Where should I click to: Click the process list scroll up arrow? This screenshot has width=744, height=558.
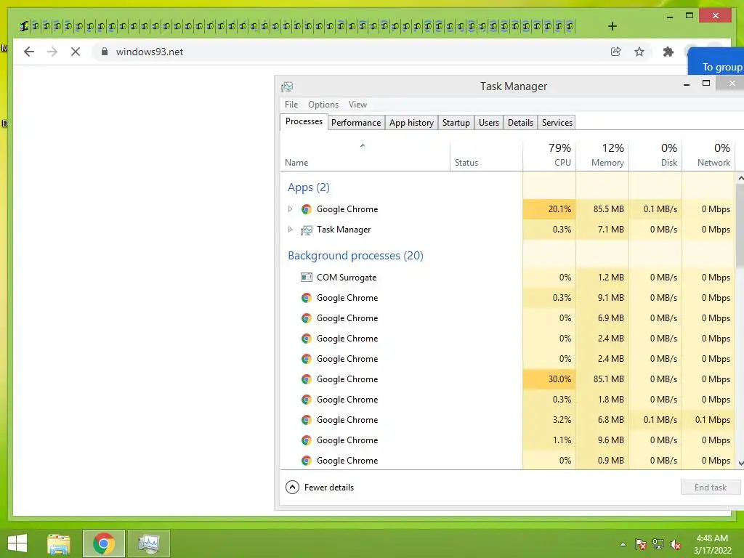click(x=740, y=179)
